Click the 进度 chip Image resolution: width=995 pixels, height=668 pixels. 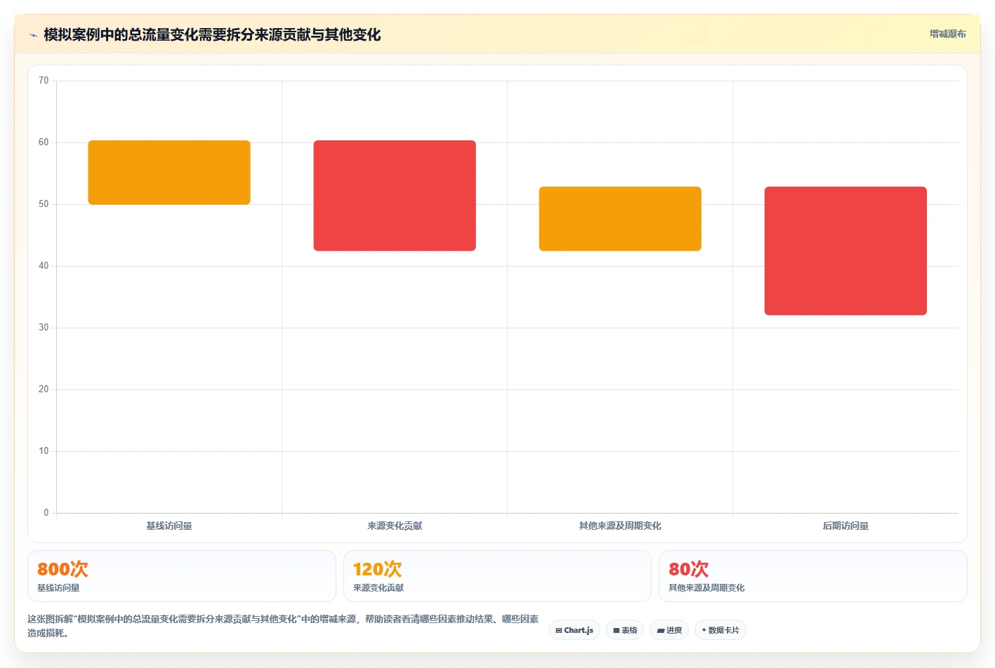pos(669,630)
